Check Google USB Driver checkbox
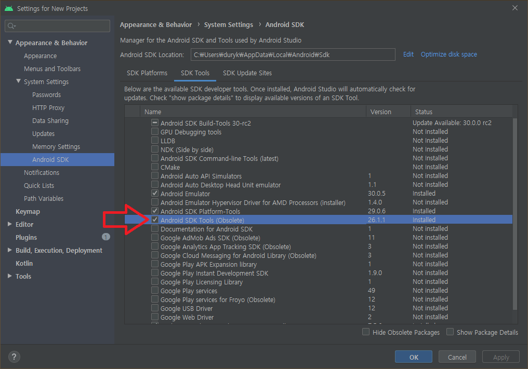Screen dimensions: 528x369 point(155,308)
